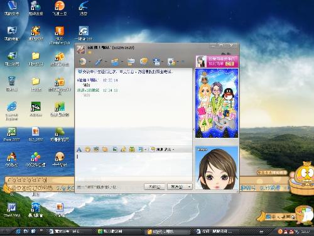Click the last large icon in the chat top toolbar
Screen dimensions: 314x236
tap(171, 62)
